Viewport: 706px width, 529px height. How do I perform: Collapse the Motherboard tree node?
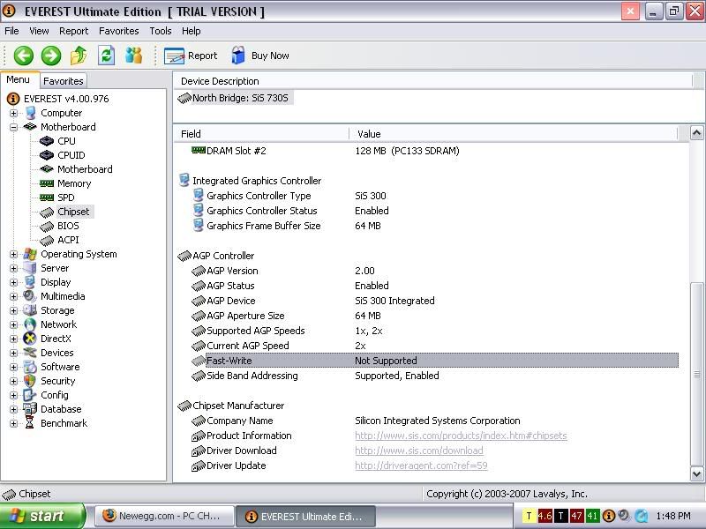click(13, 127)
